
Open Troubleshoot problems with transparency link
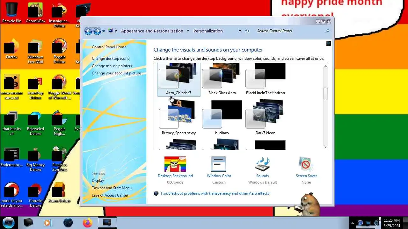215,193
